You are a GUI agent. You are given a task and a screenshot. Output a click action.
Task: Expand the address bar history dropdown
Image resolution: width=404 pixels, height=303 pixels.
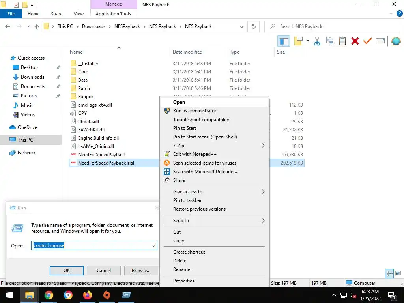coord(242,26)
